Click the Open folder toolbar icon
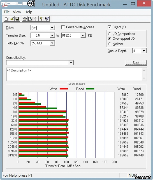This screenshot has width=153, height=180. coord(12,19)
